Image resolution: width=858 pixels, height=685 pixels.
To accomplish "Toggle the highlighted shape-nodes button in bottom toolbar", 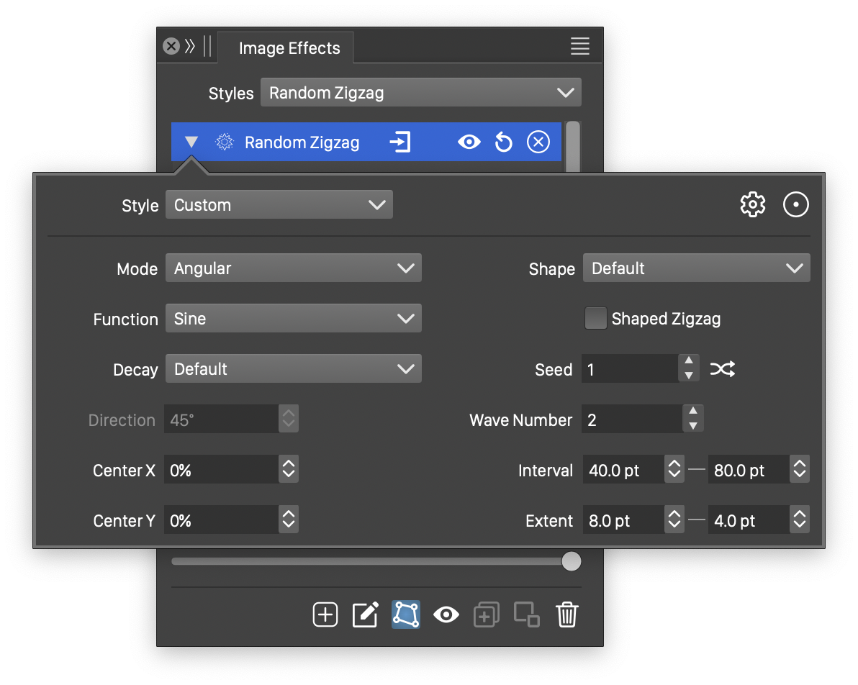I will [406, 615].
